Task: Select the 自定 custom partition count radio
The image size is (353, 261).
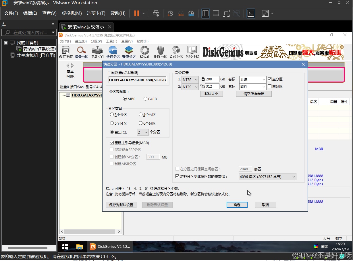Action: (118, 132)
